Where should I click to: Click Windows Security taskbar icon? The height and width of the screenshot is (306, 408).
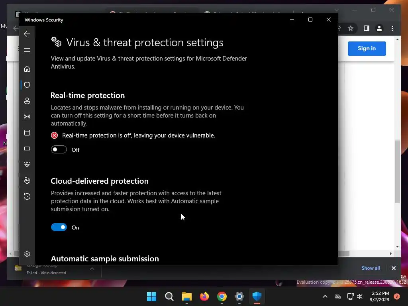pyautogui.click(x=257, y=296)
